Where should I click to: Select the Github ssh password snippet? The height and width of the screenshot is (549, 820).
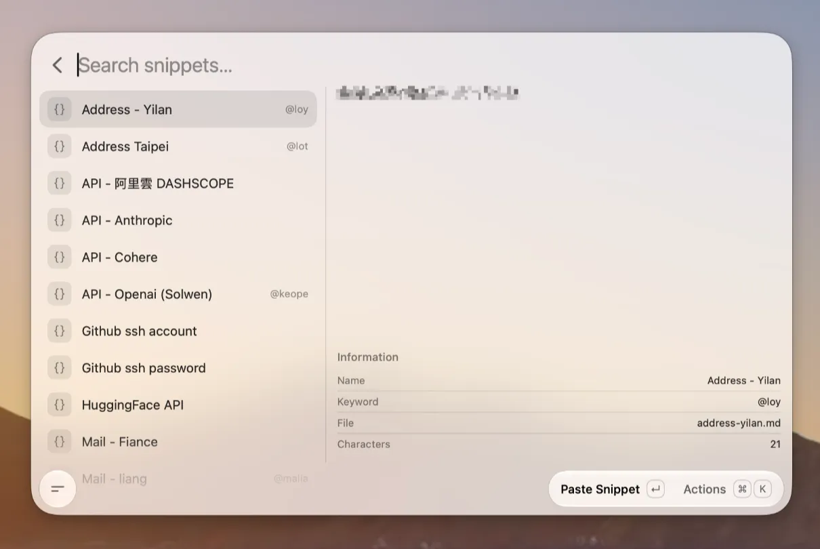(x=178, y=368)
